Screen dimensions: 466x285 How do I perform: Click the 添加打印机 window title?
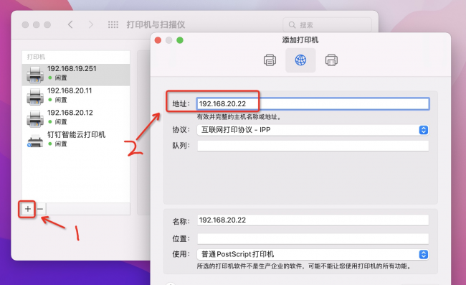click(x=300, y=40)
